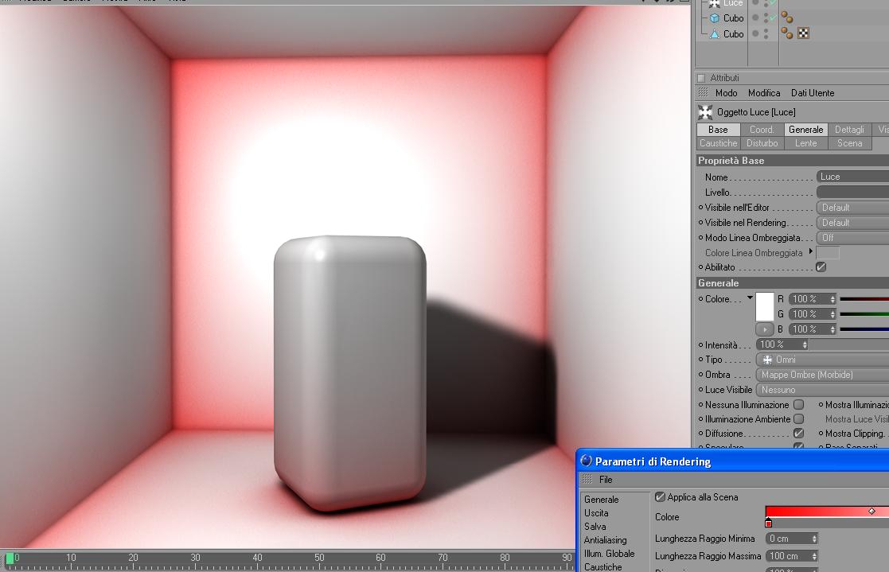Toggle the Abilitato checkbox

coord(821,267)
